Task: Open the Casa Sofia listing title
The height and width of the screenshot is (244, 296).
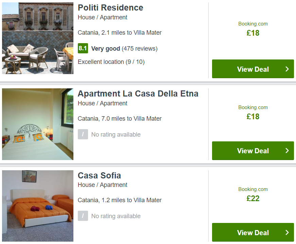Action: pyautogui.click(x=99, y=175)
